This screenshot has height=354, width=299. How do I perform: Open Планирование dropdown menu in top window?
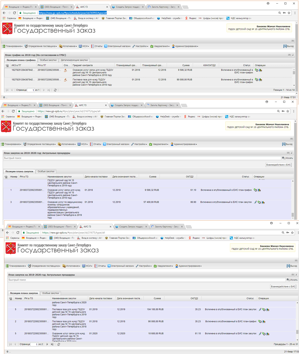pyautogui.click(x=12, y=46)
